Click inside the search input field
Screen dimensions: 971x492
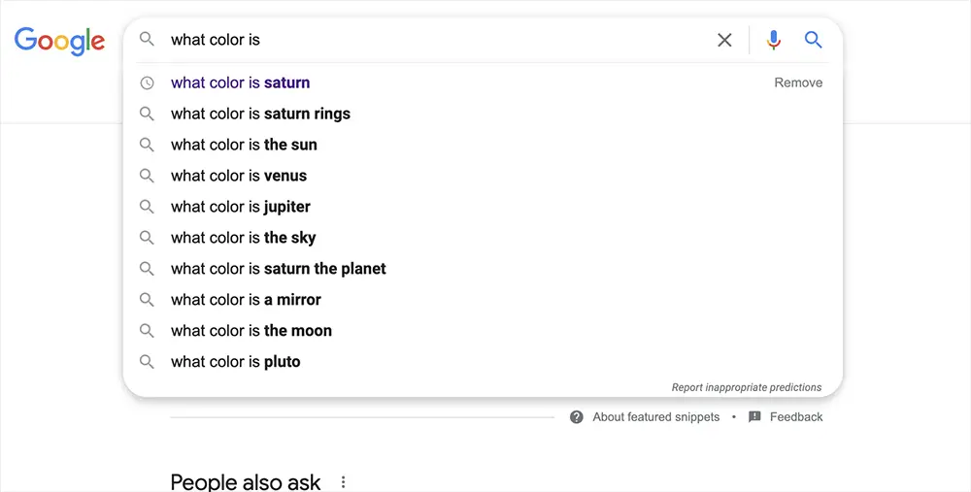437,40
